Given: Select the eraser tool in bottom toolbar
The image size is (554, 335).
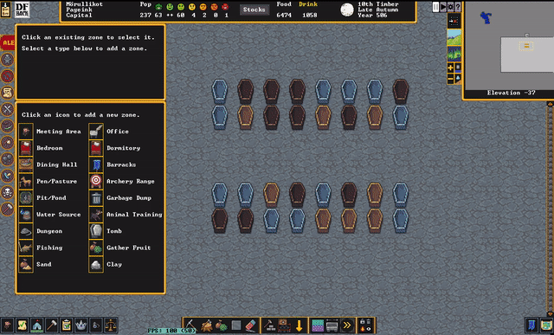Looking at the screenshot, I should [250, 325].
